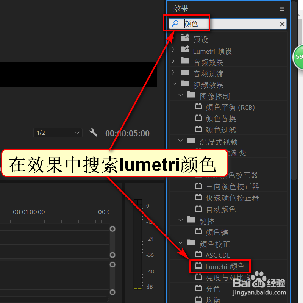The height and width of the screenshot is (303, 303).
Task: Click the 自动颜色 effect icon
Action: (x=198, y=209)
